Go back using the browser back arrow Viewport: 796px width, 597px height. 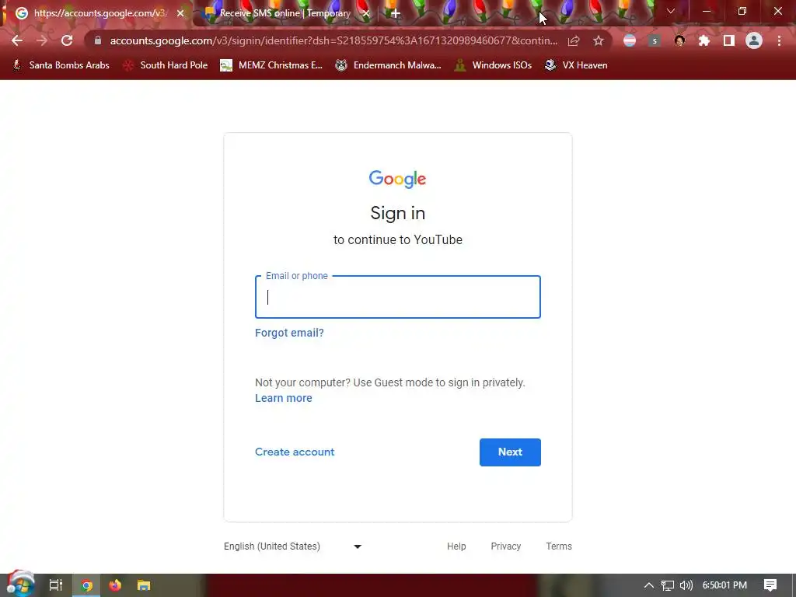(x=17, y=40)
